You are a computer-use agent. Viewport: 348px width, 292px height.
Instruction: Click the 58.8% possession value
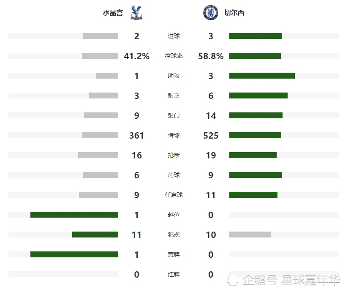211,56
